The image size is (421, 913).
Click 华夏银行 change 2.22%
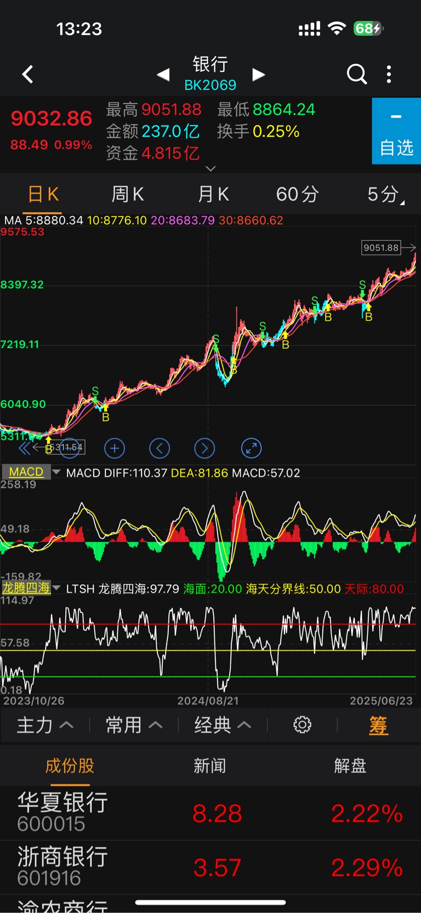click(367, 813)
